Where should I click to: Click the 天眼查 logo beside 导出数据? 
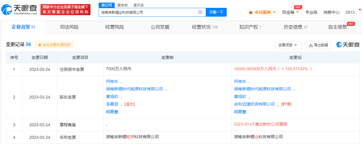(348, 45)
